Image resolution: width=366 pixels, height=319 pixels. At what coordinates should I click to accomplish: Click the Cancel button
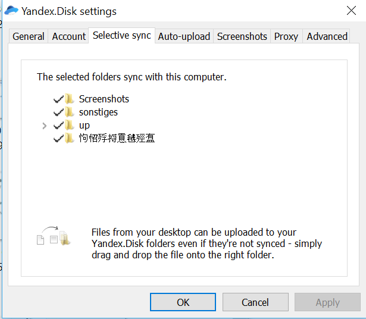point(255,302)
